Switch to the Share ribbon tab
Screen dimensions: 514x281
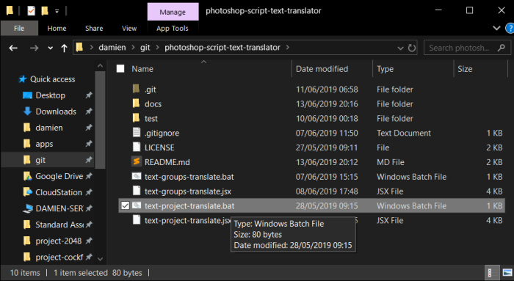(94, 29)
